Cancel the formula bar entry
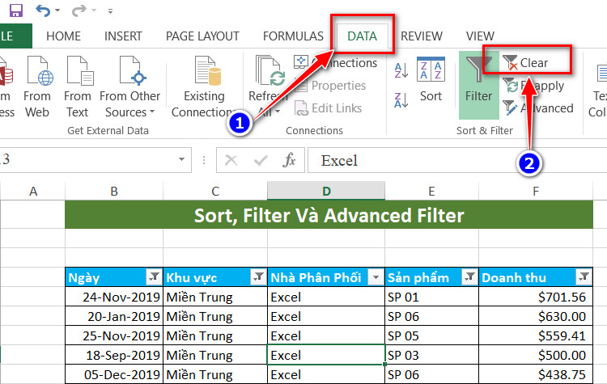This screenshot has height=384, width=607. [231, 160]
